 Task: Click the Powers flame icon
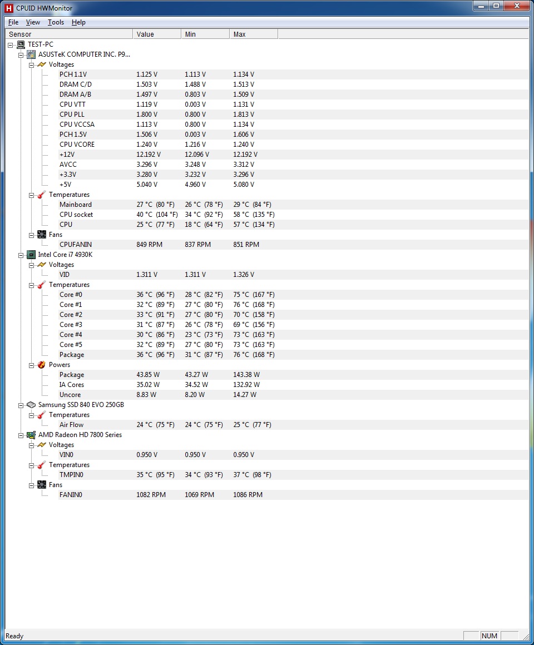(42, 365)
